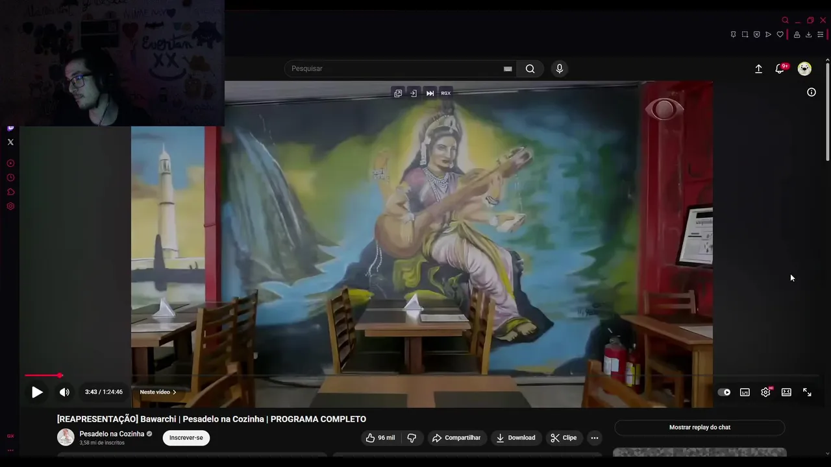Mute the video volume speaker icon
The height and width of the screenshot is (467, 831).
(x=64, y=392)
